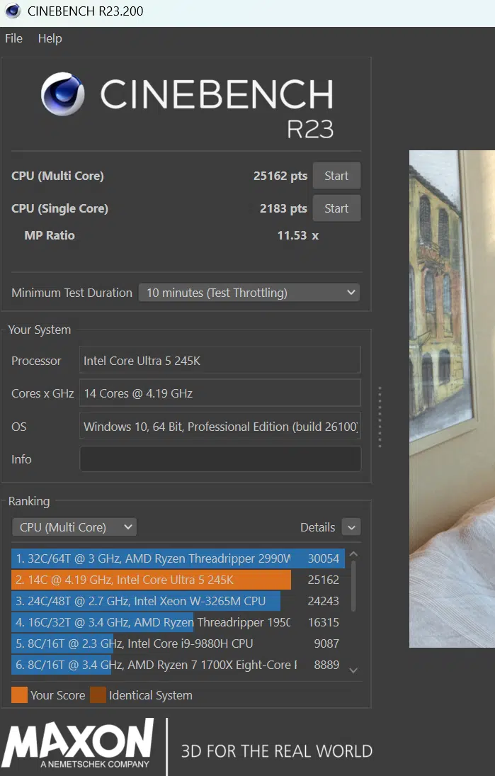Click the Details label in Ranking

tap(317, 527)
